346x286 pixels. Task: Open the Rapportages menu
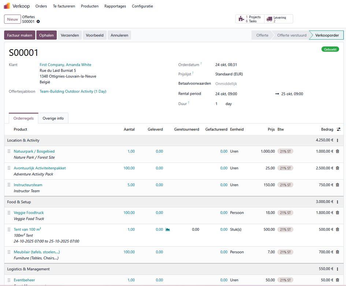[115, 6]
